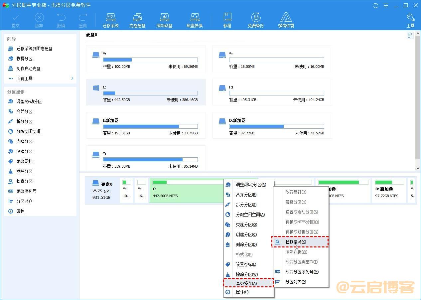Select the 16.00MB partition card

tap(272, 59)
